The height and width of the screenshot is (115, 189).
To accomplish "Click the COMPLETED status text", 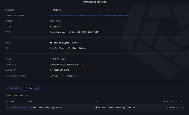I will coord(55,21).
